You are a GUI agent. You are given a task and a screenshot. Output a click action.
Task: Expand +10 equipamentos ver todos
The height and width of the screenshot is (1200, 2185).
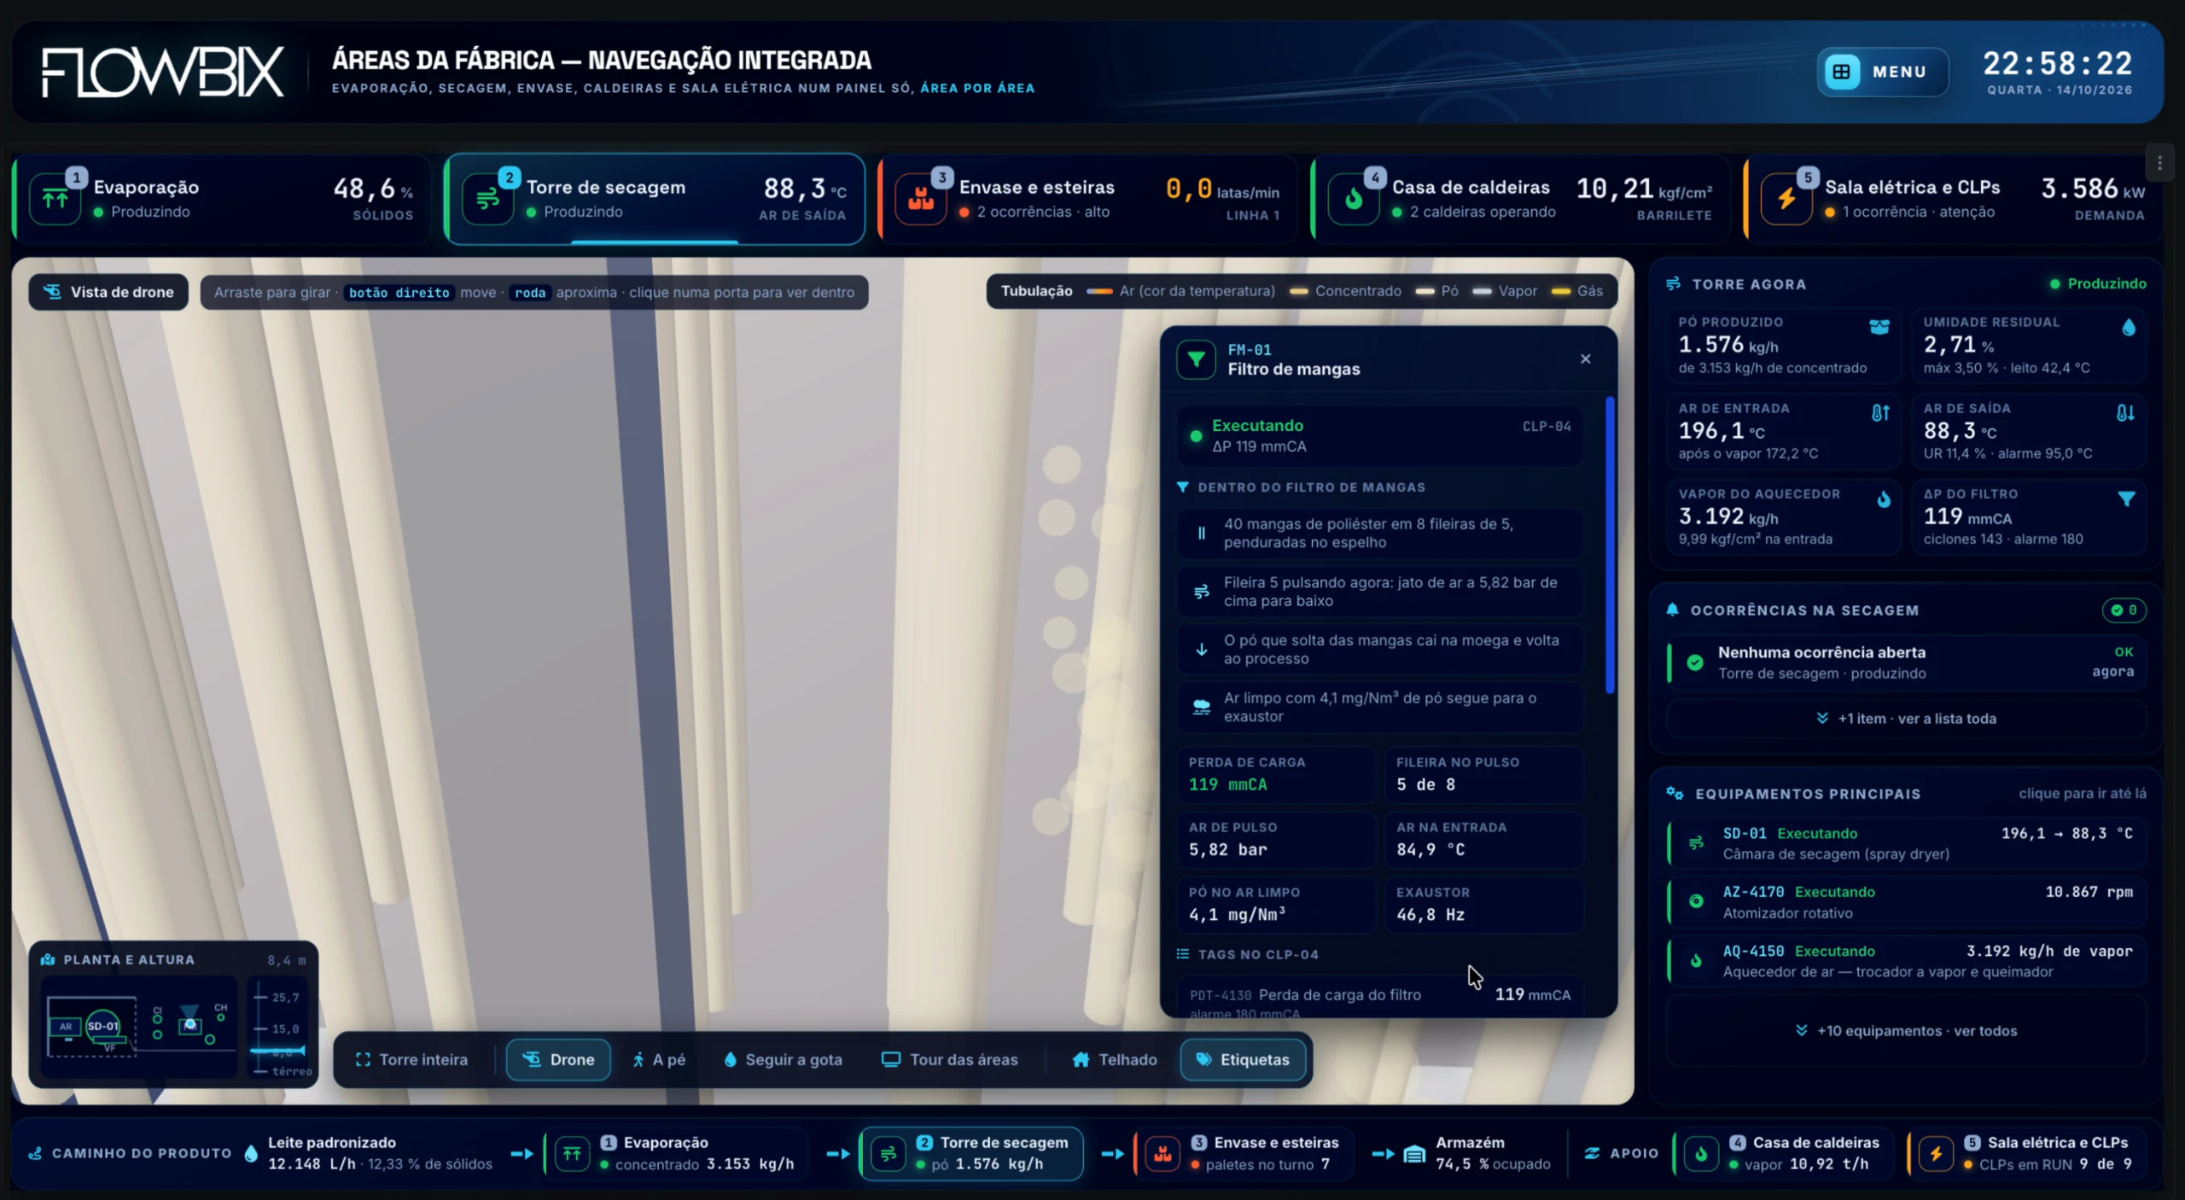1906,1031
